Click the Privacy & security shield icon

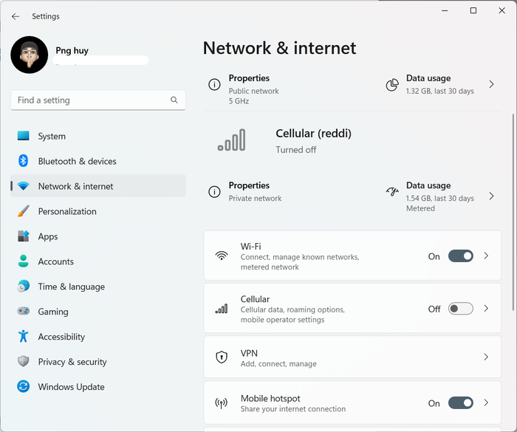pos(23,361)
